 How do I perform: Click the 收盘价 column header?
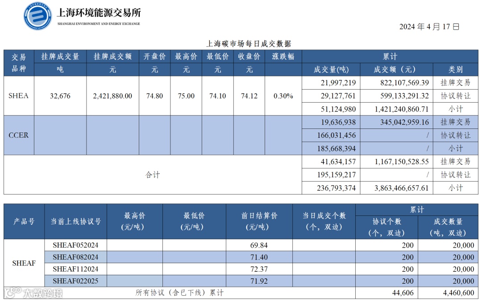click(249, 57)
